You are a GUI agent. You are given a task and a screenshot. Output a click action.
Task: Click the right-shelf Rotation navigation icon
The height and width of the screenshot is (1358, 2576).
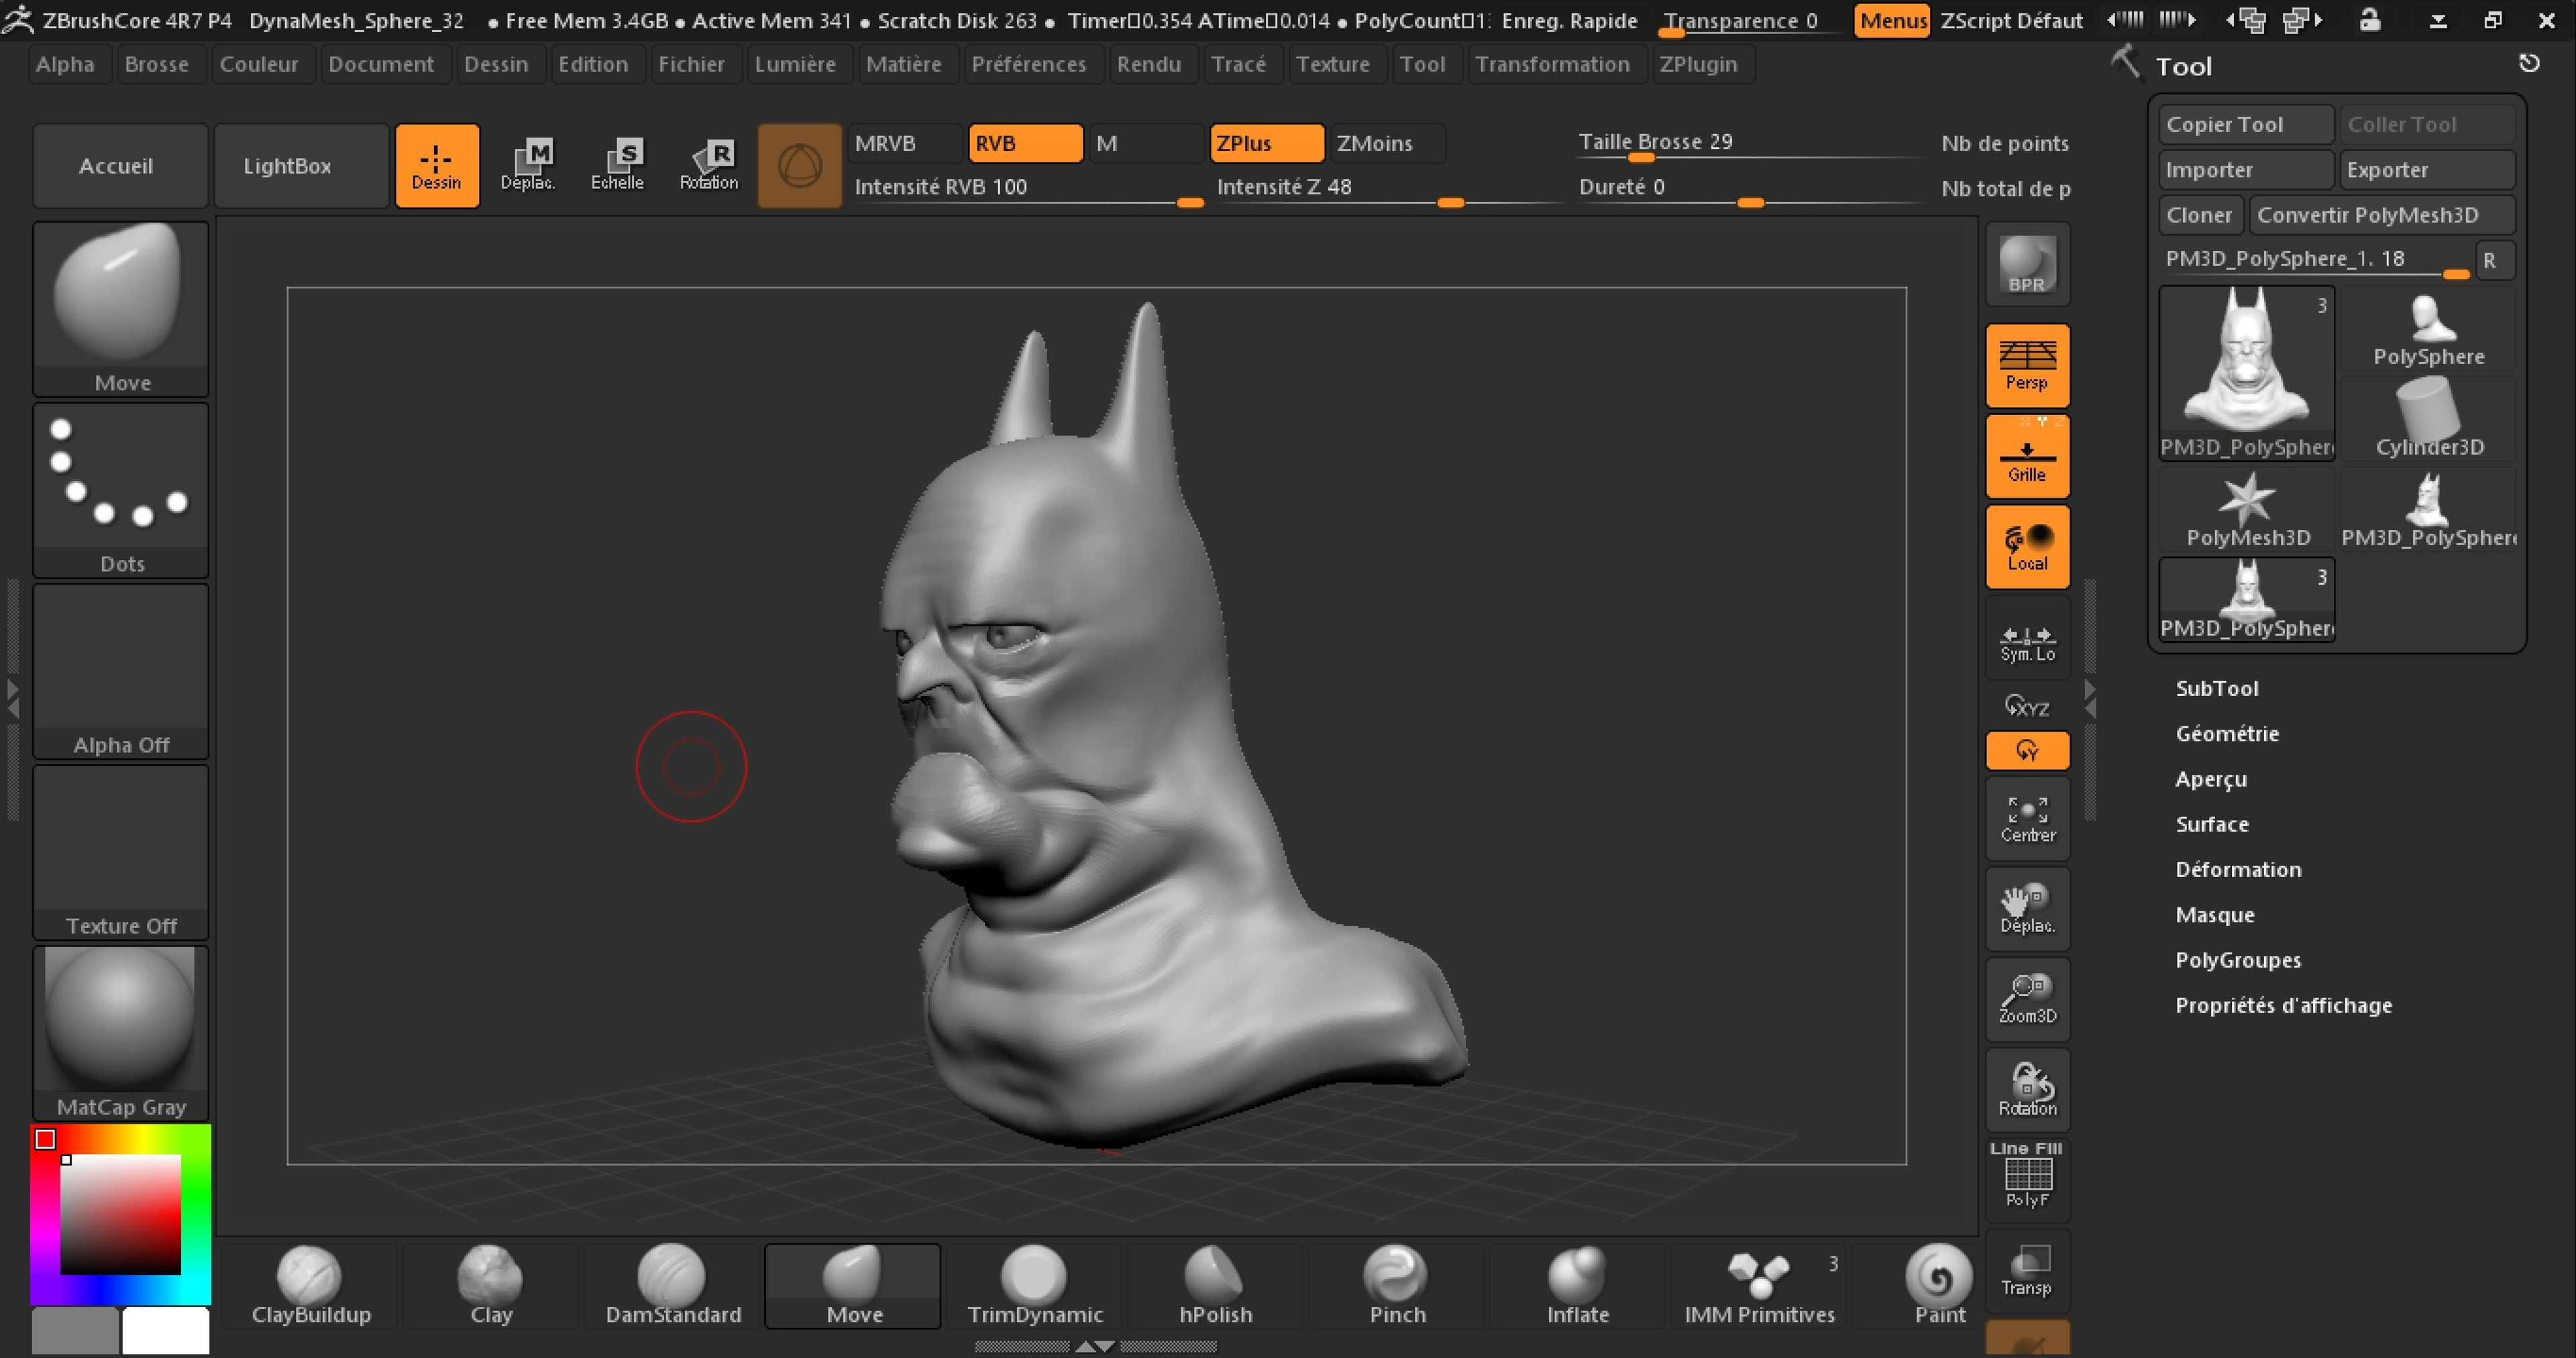pyautogui.click(x=2027, y=1090)
